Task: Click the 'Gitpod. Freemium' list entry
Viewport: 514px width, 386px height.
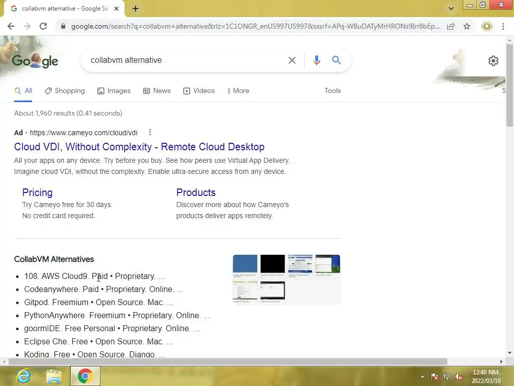Action: tap(99, 302)
